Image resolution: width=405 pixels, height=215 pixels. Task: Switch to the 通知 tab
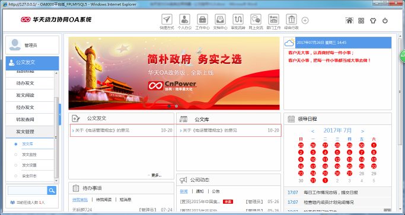click(x=200, y=191)
